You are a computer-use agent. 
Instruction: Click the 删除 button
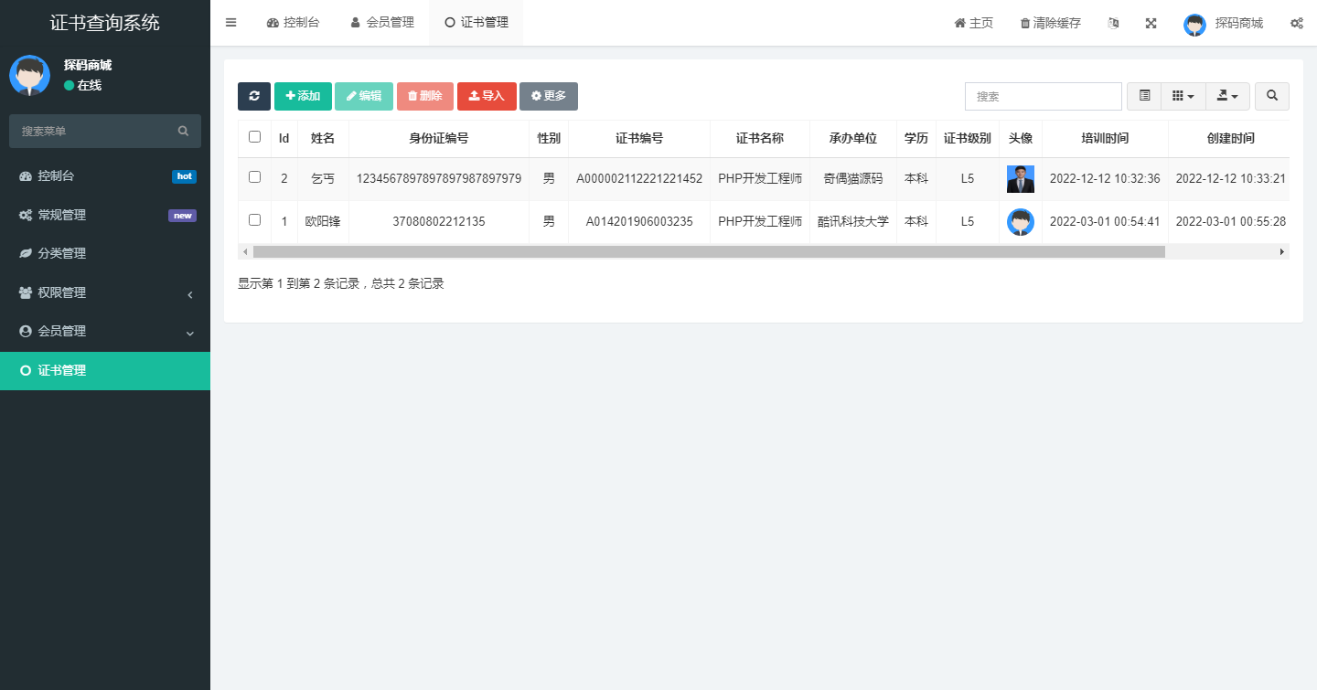pos(425,96)
